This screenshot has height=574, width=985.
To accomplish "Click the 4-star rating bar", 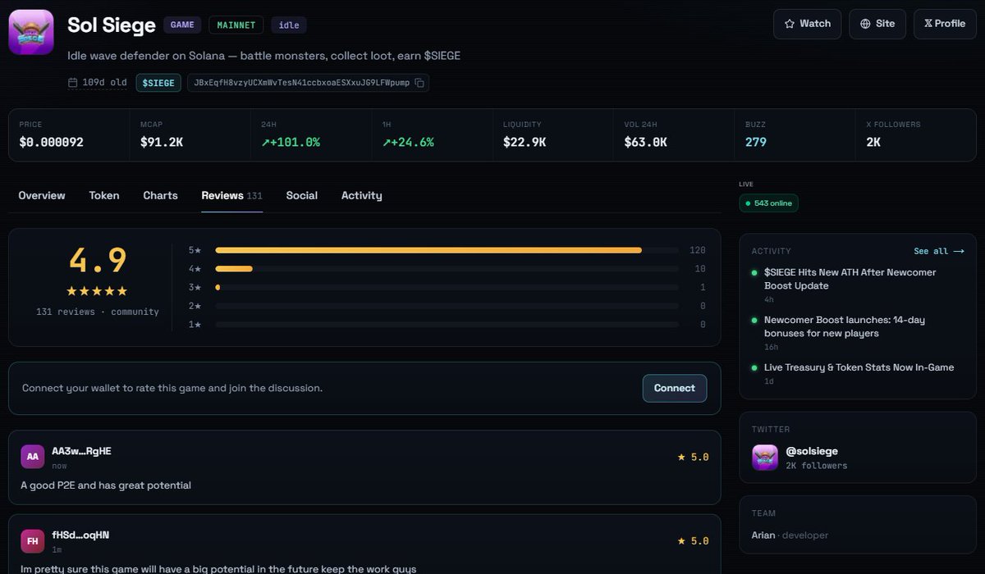I will (447, 269).
